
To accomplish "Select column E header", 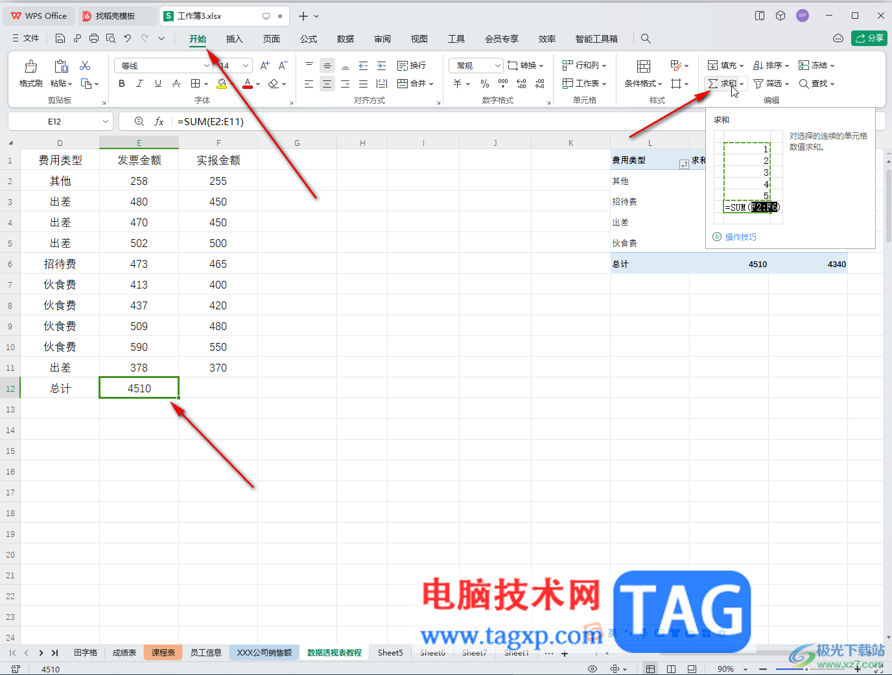I will tap(139, 143).
